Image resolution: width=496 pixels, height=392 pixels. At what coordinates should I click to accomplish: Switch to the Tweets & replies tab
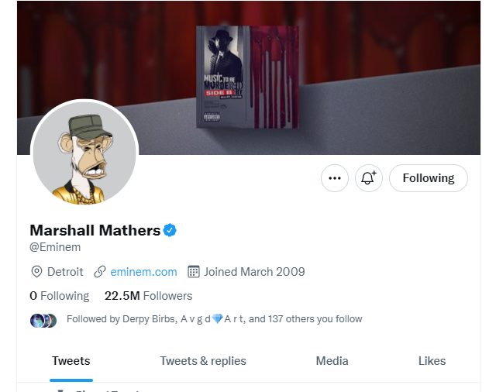coord(203,361)
